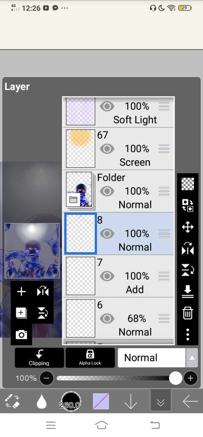Expand blend mode list with triangle arrow

(x=192, y=358)
